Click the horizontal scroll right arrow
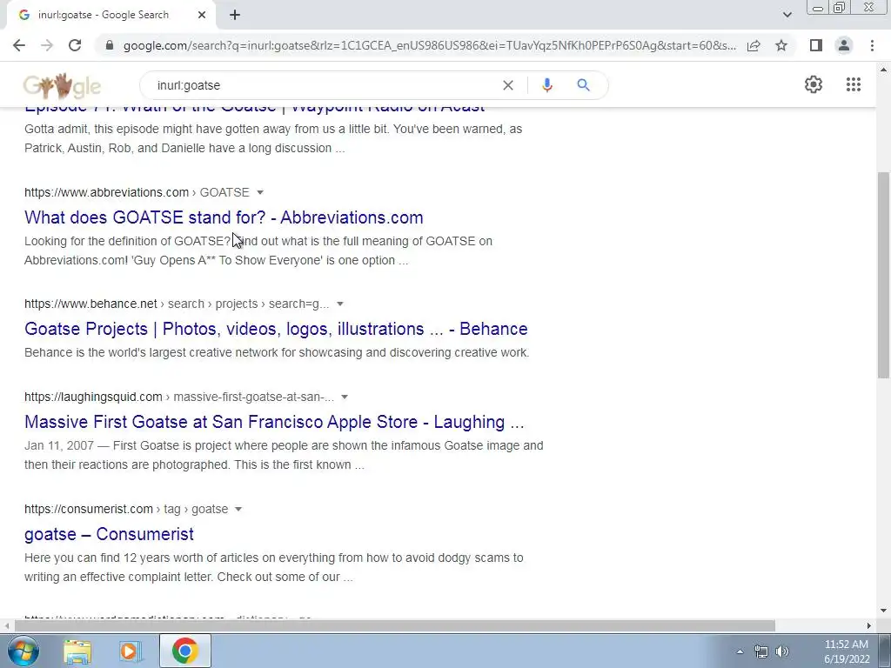The height and width of the screenshot is (668, 891). [x=868, y=625]
